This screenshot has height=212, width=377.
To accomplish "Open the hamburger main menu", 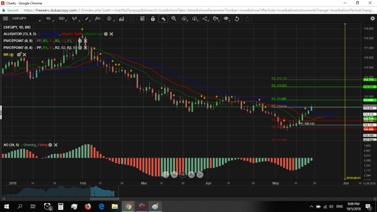I will tap(5, 18).
